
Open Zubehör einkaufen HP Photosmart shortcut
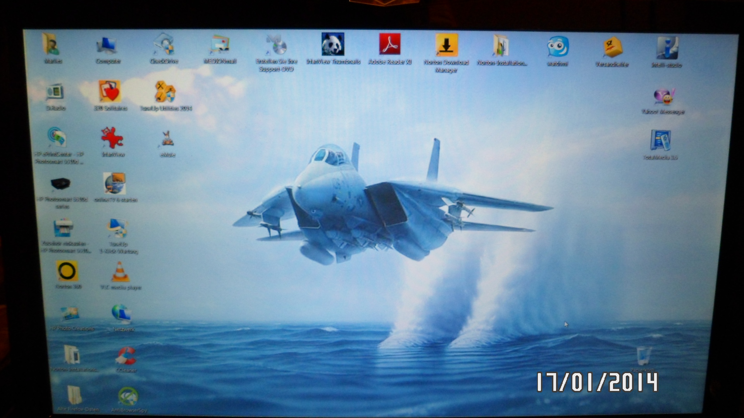(65, 235)
